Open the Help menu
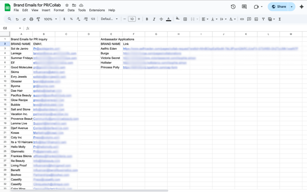The image size is (307, 192). (x=111, y=10)
